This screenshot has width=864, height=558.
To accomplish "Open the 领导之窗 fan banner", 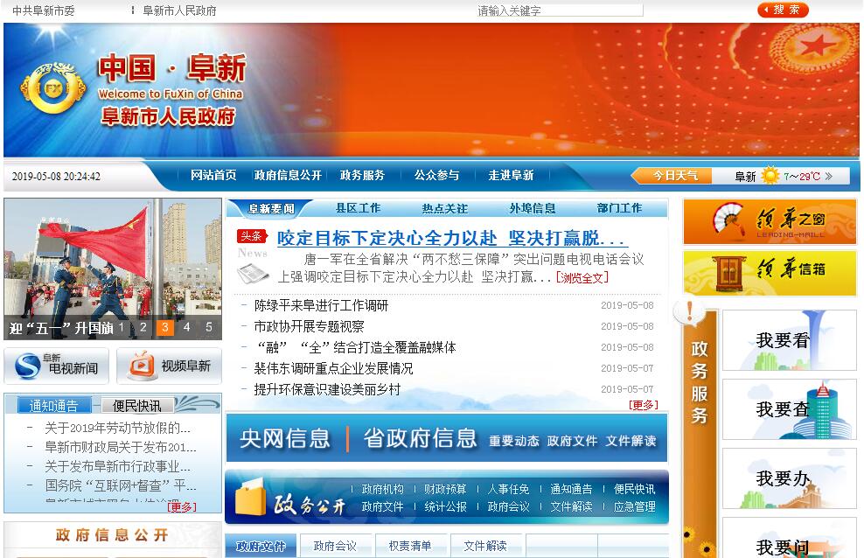I will point(770,221).
